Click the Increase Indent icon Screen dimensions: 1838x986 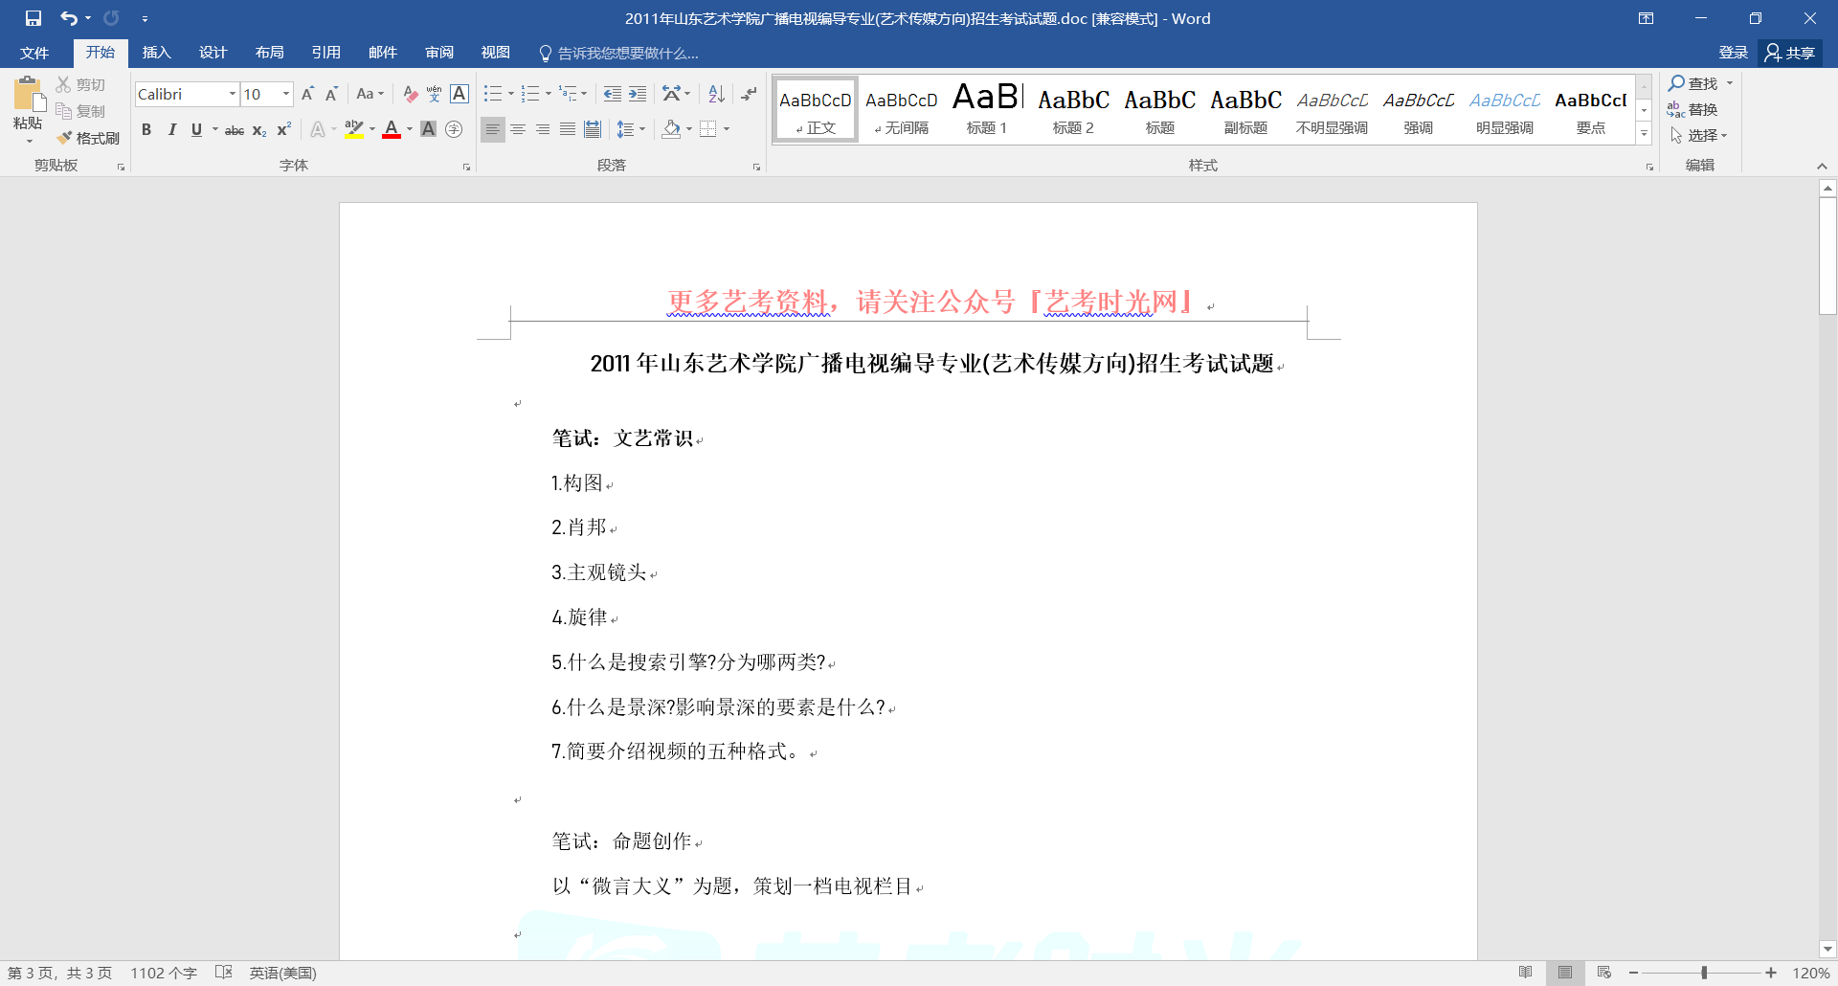click(x=638, y=94)
